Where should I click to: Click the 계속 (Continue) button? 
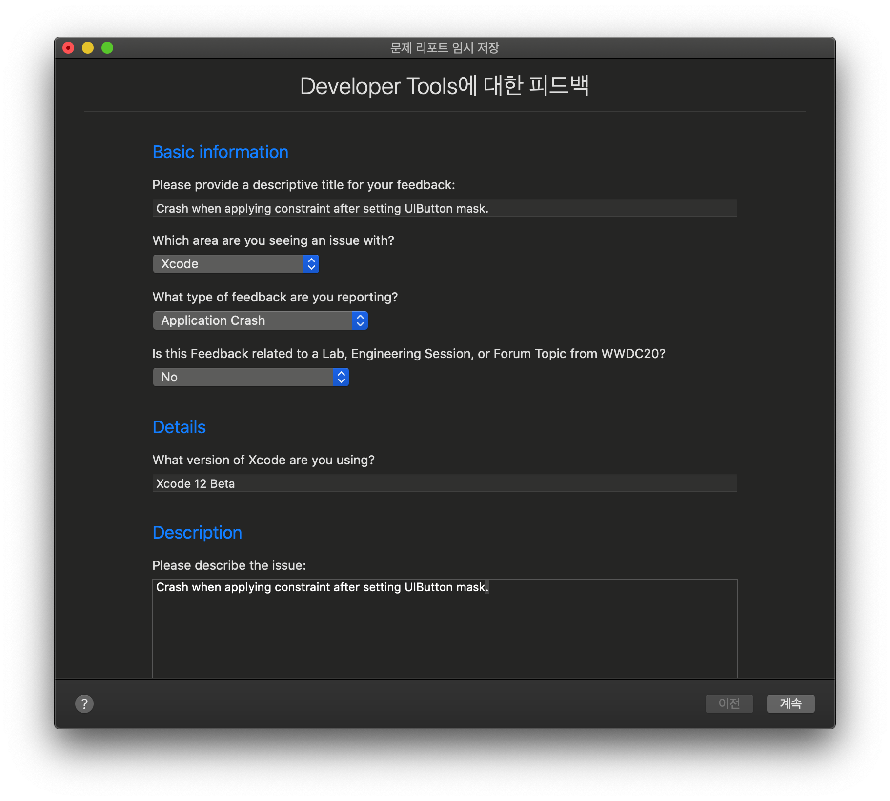pos(790,703)
